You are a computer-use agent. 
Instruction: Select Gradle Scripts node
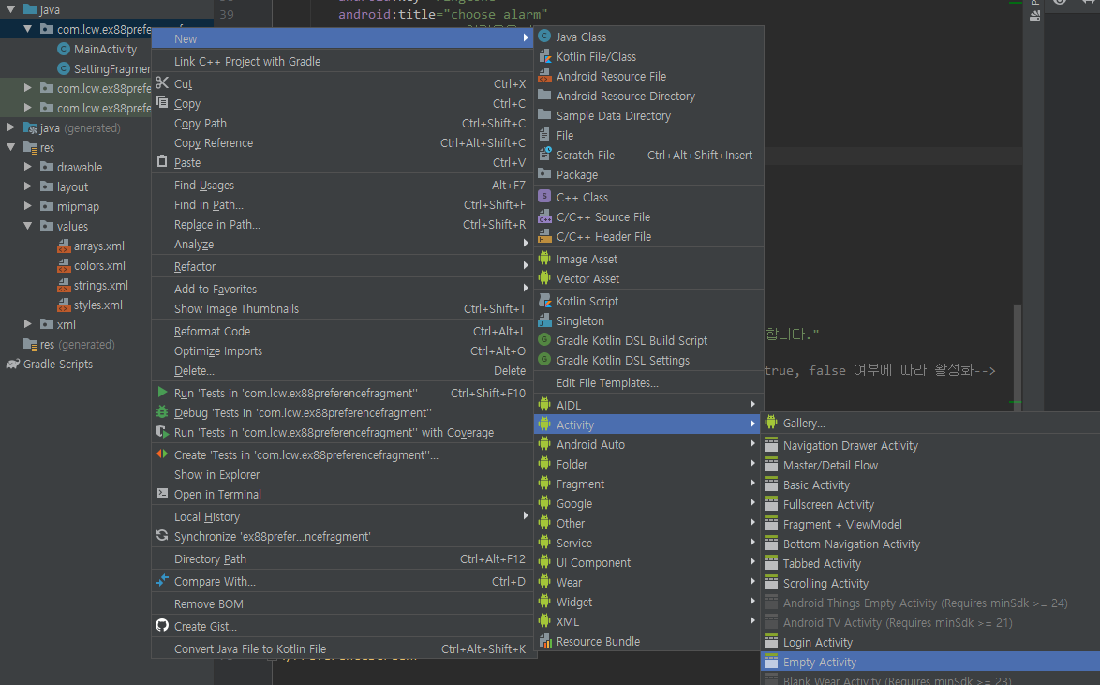[x=57, y=364]
